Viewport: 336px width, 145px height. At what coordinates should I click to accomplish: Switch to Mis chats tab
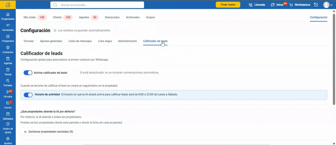[29, 17]
